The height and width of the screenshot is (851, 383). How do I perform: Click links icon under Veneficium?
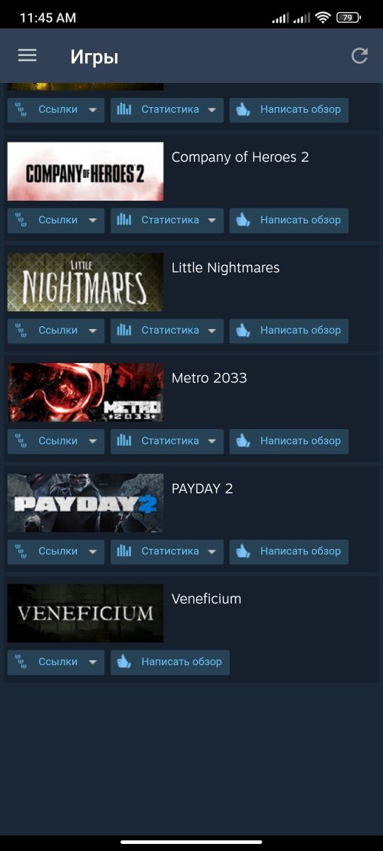coord(21,662)
